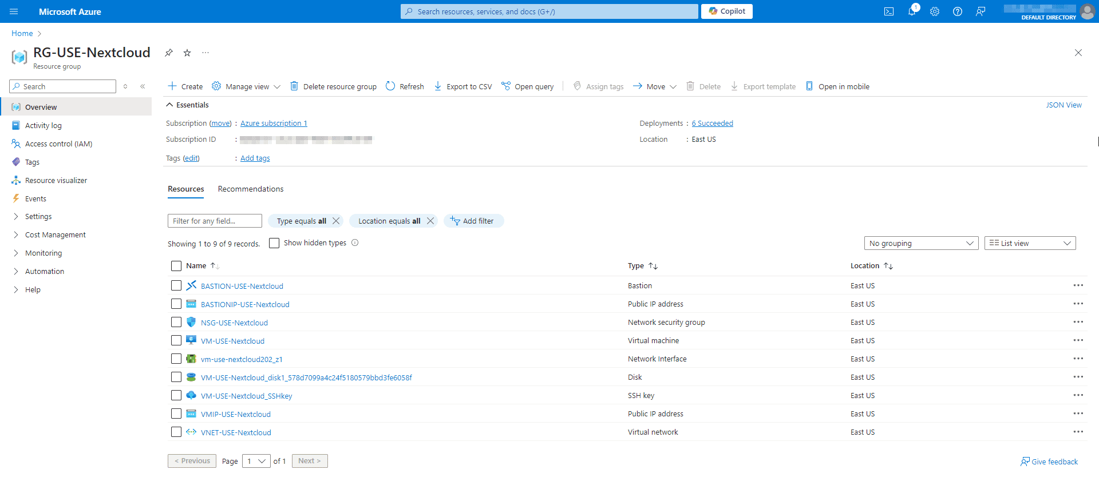Click the info icon next to Show hidden types

coord(355,242)
